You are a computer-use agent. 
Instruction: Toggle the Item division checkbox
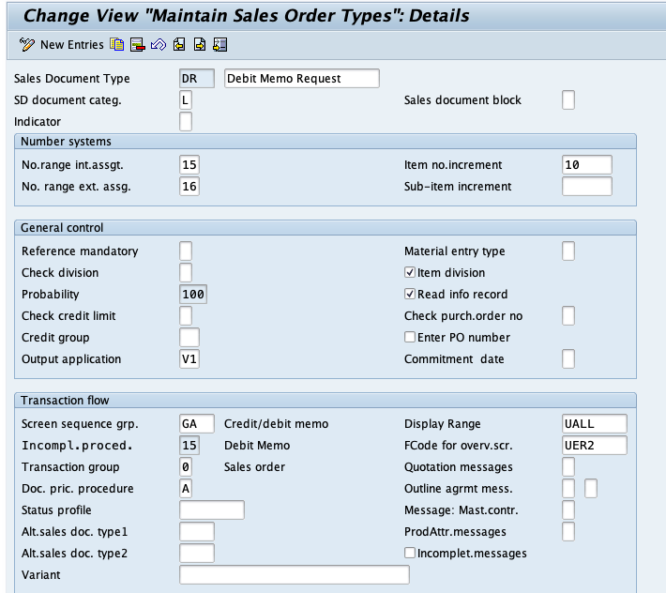(410, 272)
